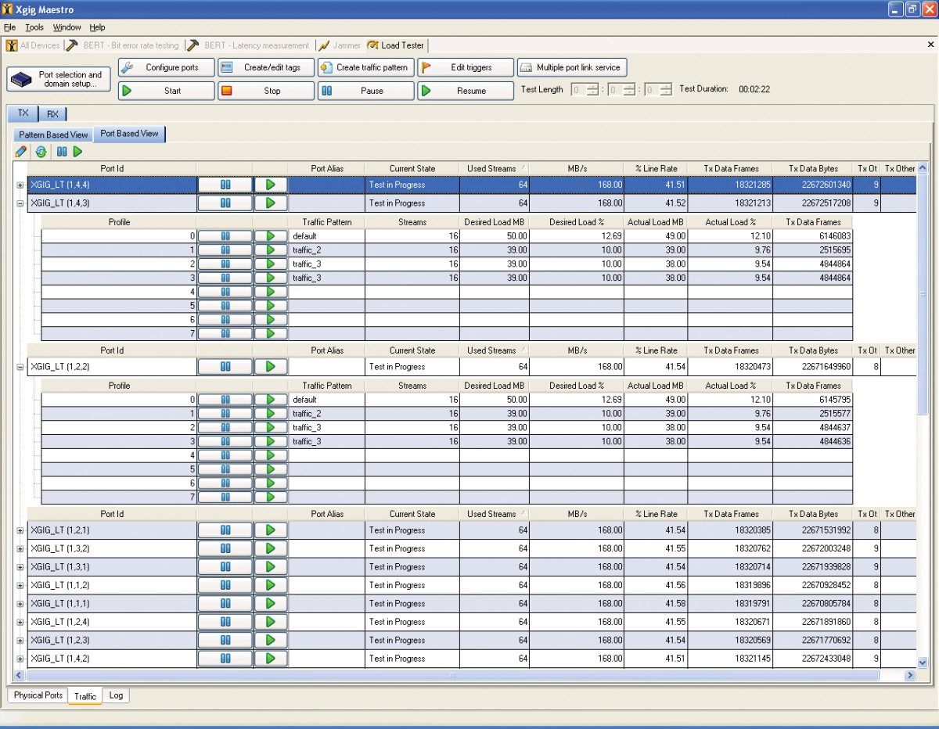Screen dimensions: 939x729
Task: Collapse the XGIG_LT (1,4,3) port row
Action: 20,203
